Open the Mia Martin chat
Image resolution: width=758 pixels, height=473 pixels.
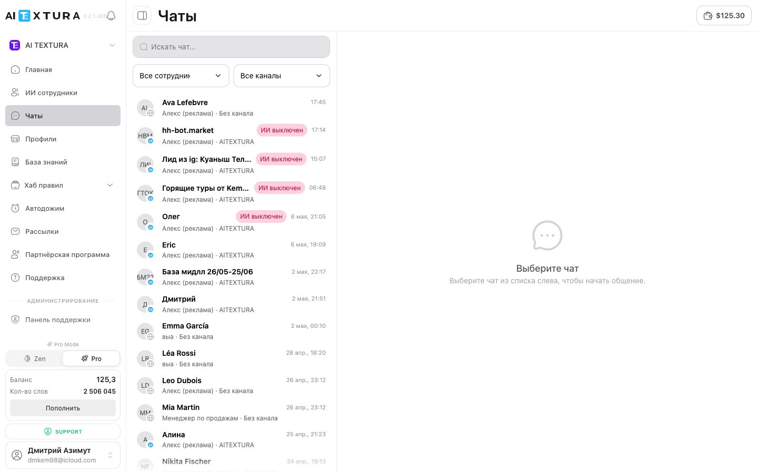231,413
